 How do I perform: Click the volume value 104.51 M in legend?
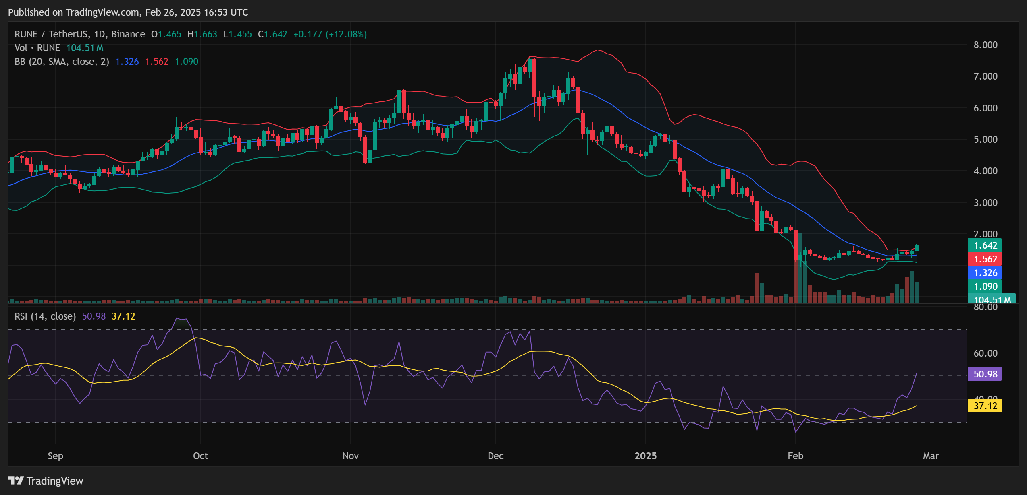point(85,48)
